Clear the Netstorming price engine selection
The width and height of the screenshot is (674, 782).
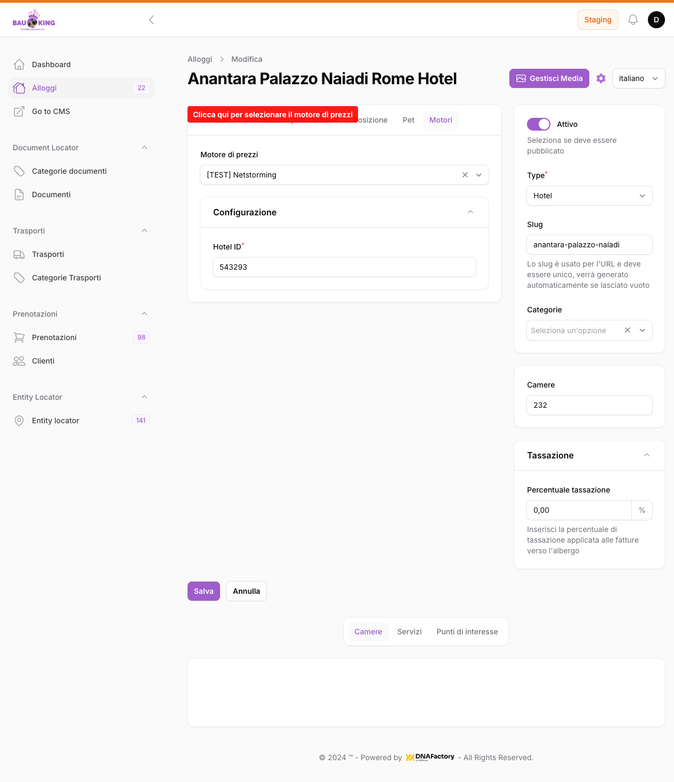[x=465, y=175]
